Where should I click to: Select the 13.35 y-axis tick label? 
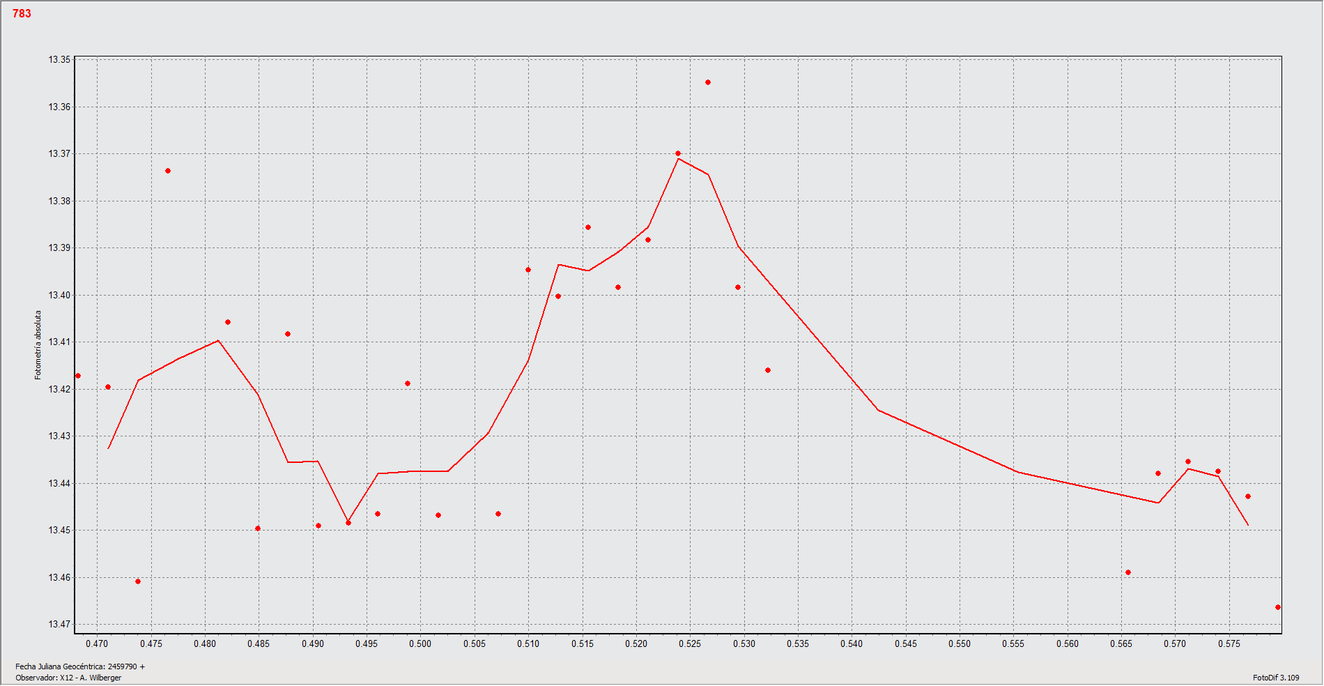tap(59, 60)
